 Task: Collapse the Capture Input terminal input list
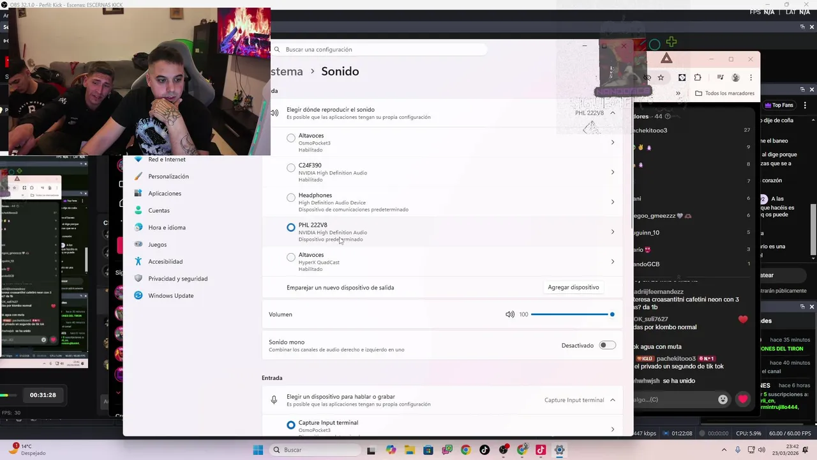(612, 400)
